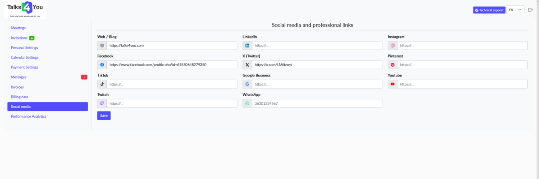Select the Social media sidebar item
This screenshot has height=179, width=539.
point(48,107)
